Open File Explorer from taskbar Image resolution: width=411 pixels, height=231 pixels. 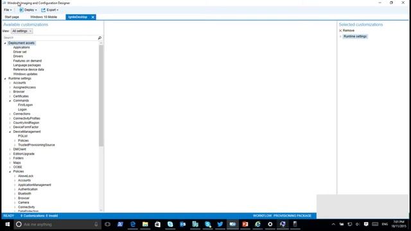145,225
